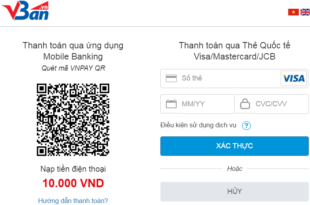Image resolution: width=310 pixels, height=205 pixels.
Task: Focus the Số thẻ card number field
Action: click(x=228, y=78)
